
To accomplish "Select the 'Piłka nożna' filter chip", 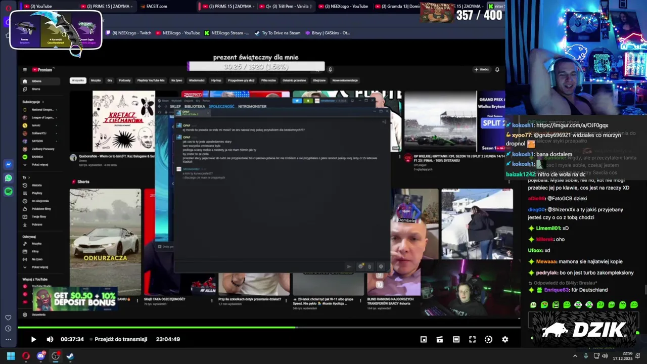I will pyautogui.click(x=268, y=80).
